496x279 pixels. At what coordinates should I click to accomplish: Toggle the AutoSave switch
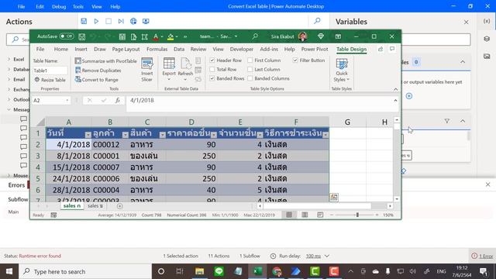tap(67, 36)
